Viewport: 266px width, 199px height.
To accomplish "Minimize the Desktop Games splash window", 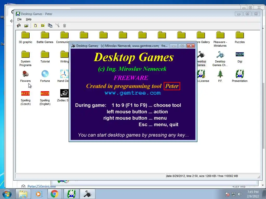I will click(x=174, y=46).
